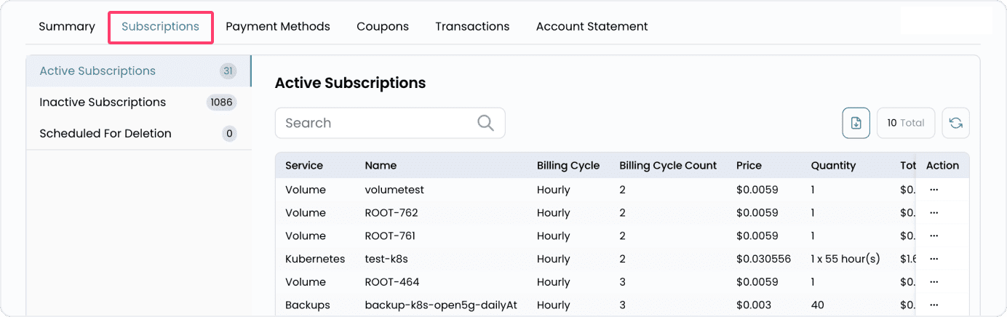Click the backup-k8s-open5g-dailyAt name cell
Viewport: 1007px width, 317px height.
[441, 305]
